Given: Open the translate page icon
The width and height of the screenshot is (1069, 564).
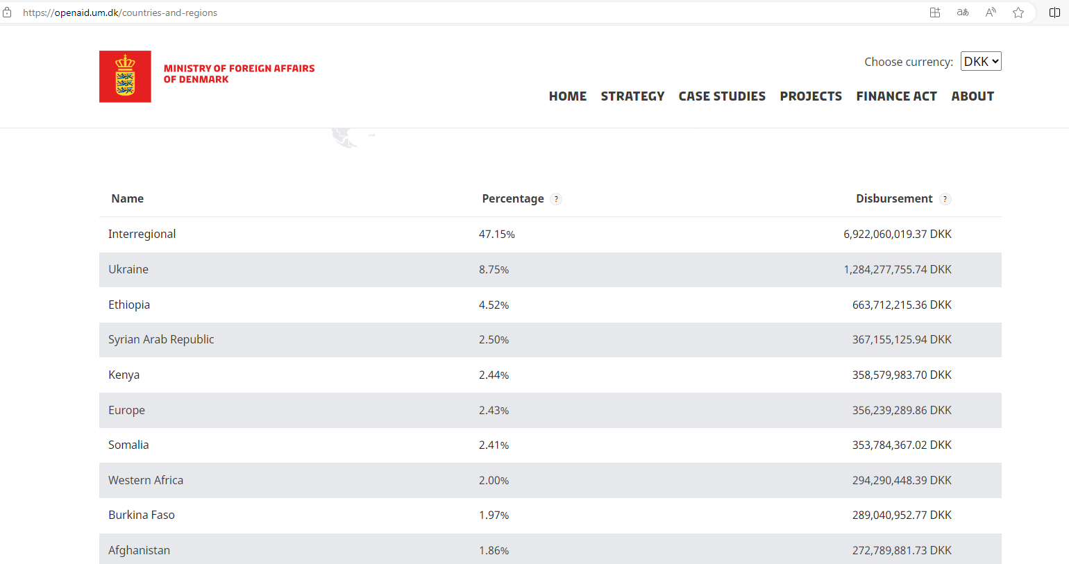Looking at the screenshot, I should point(963,12).
